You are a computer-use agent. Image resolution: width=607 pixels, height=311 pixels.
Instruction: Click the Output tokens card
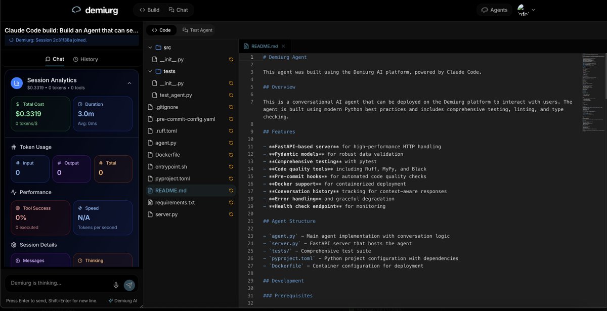point(72,169)
